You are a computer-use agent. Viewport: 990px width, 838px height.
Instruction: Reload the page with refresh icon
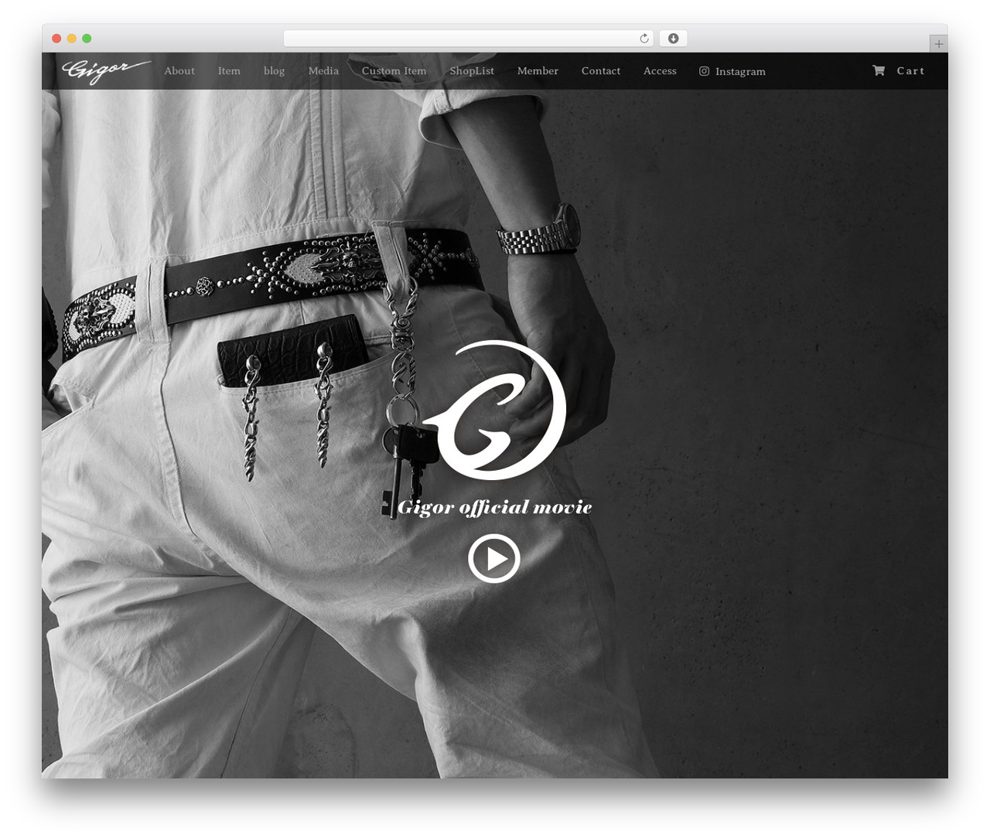click(644, 39)
